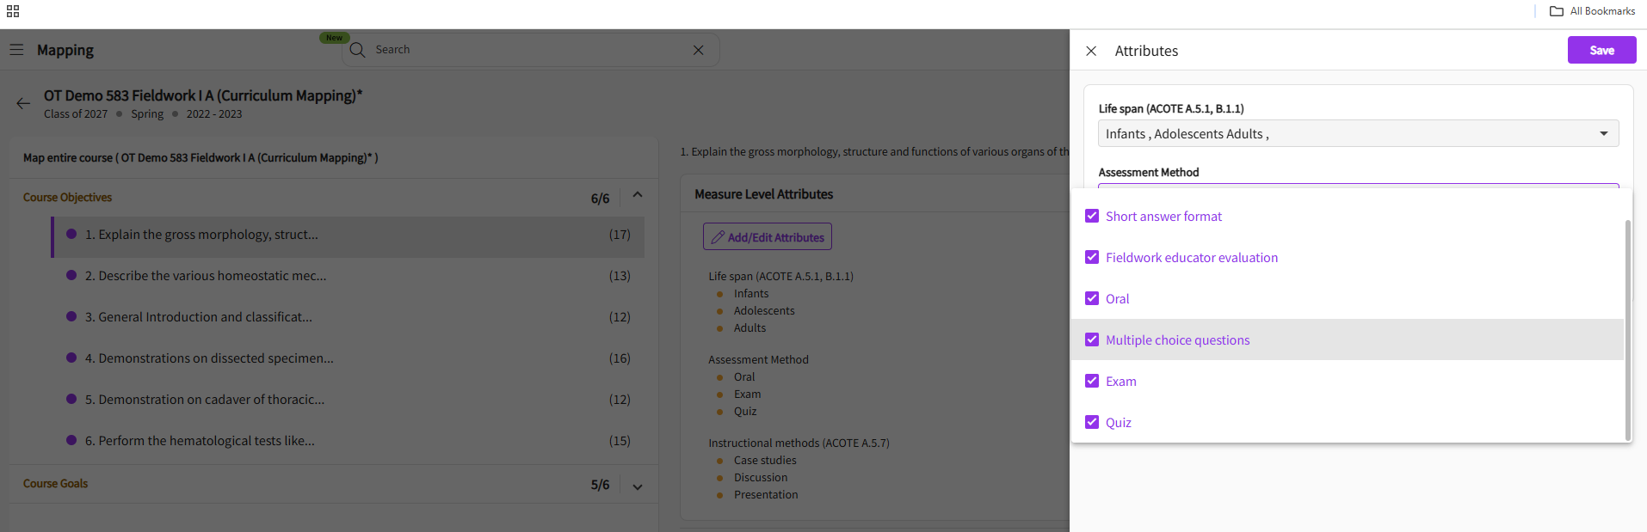This screenshot has height=532, width=1647.
Task: Expand the Course Goals section
Action: 638,486
